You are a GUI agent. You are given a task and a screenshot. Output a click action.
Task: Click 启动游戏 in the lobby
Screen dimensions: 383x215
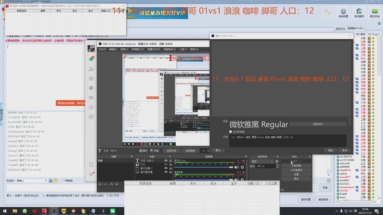point(324,199)
